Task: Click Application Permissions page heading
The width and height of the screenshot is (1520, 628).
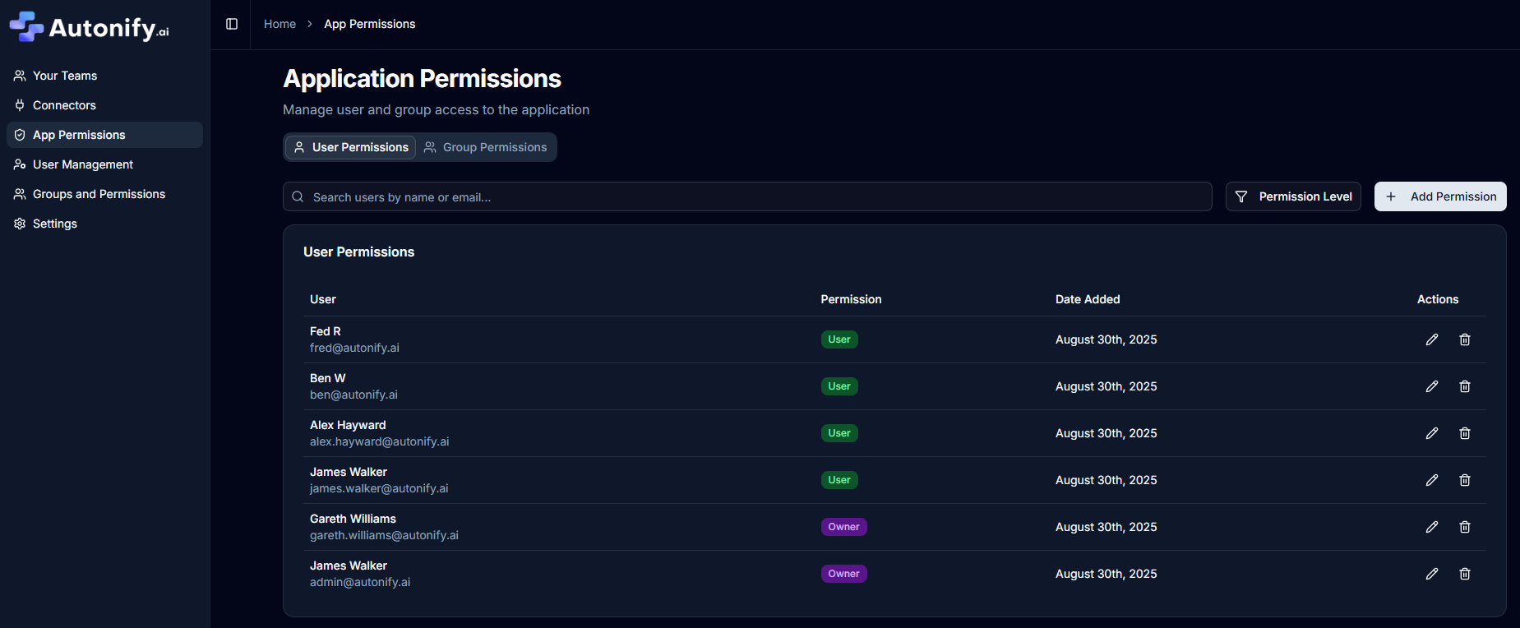Action: click(x=422, y=78)
